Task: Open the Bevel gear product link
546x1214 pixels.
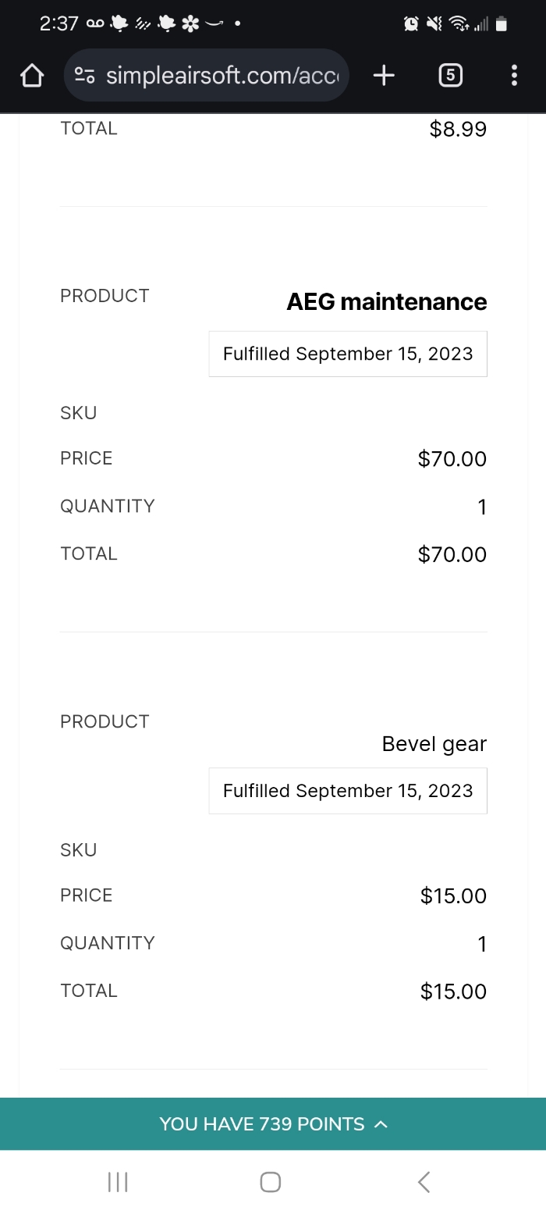Action: click(x=434, y=744)
